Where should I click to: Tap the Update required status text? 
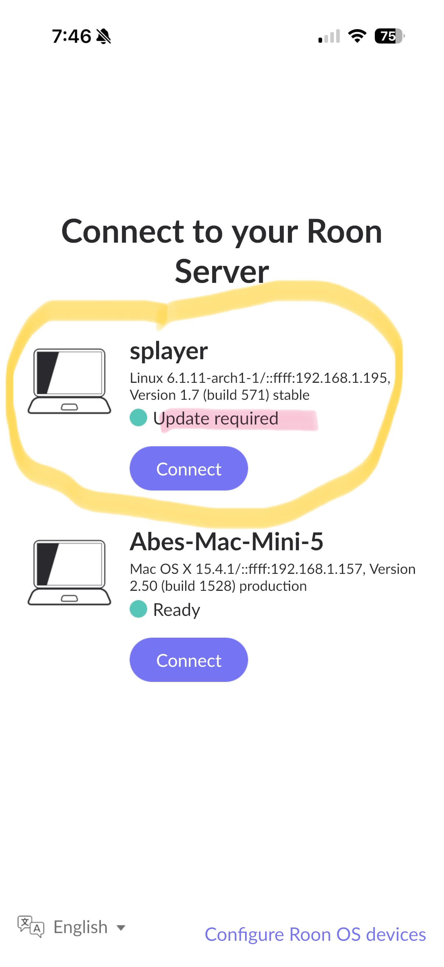pos(216,419)
